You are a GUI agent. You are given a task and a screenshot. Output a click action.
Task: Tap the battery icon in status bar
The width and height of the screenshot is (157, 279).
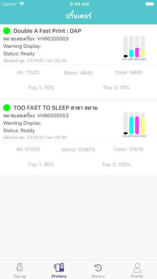coord(150,4)
